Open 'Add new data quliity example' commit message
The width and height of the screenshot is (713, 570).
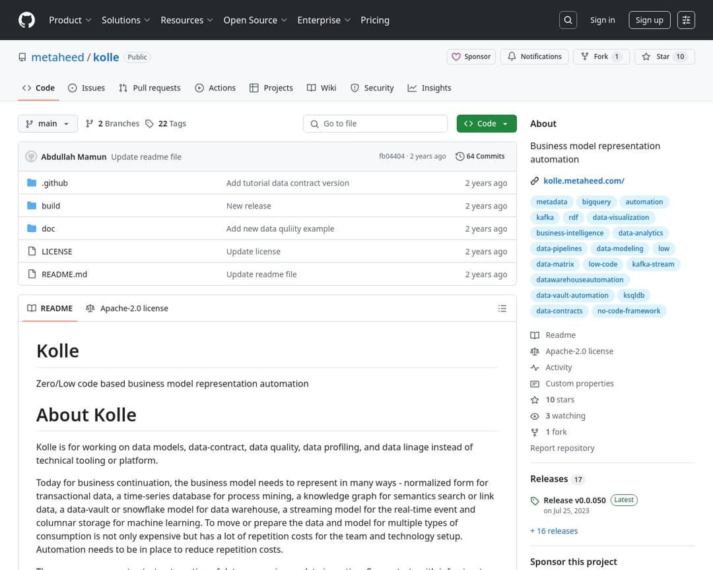[x=280, y=228]
